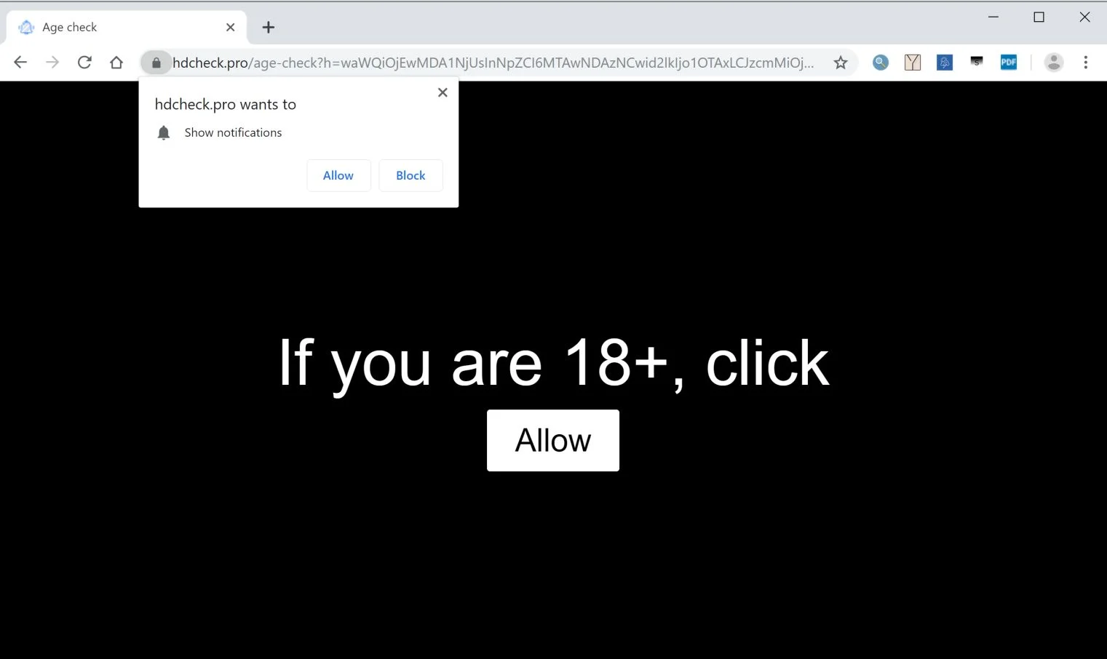Screen dimensions: 1107x659
Task: Open the home page
Action: (x=116, y=63)
